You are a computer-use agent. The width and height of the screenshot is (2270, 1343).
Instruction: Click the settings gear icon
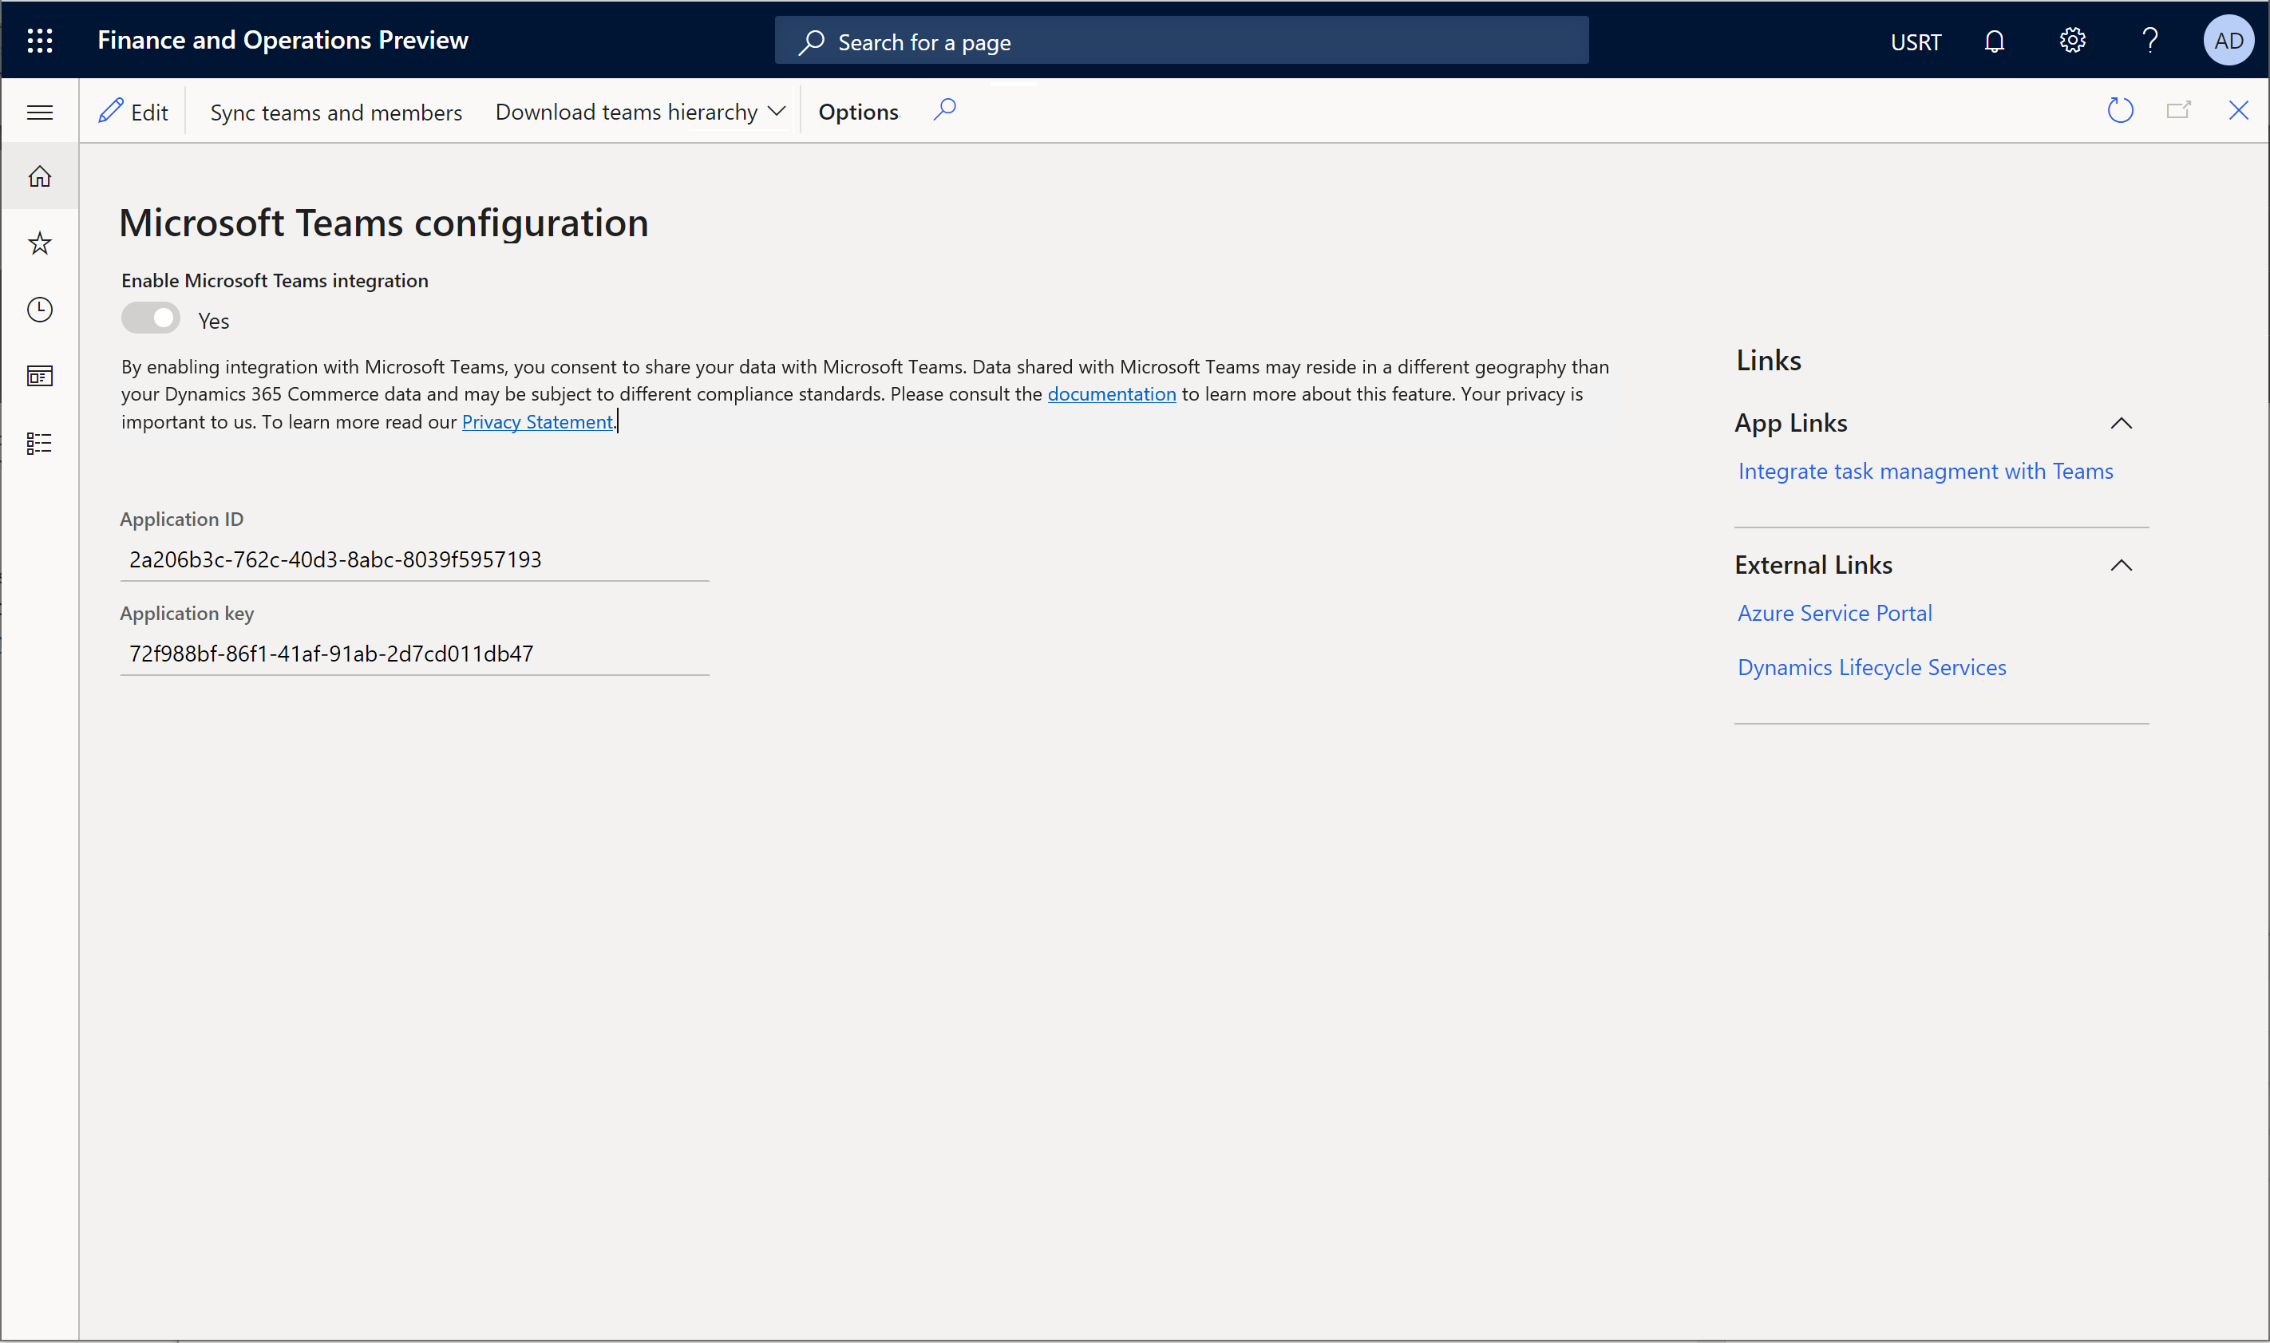2072,40
